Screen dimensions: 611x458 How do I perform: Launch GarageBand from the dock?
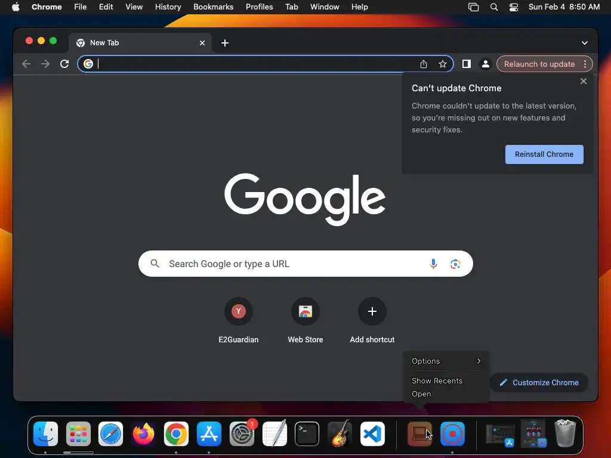[x=340, y=434]
